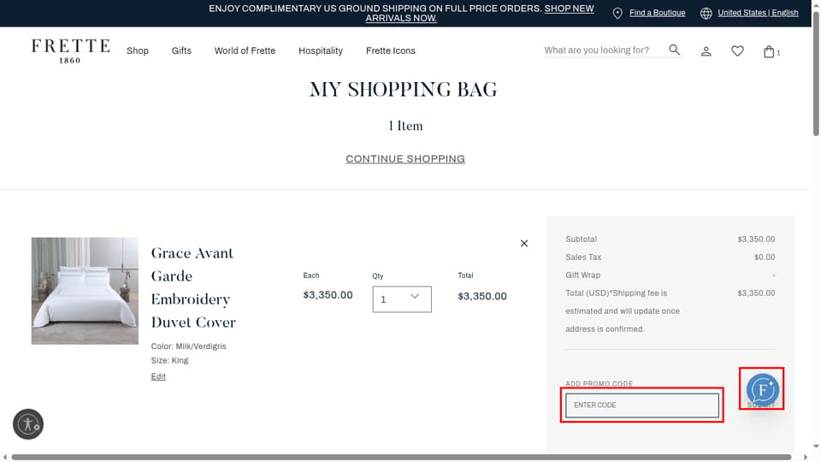
Task: Click Continue Shopping link
Action: point(405,159)
